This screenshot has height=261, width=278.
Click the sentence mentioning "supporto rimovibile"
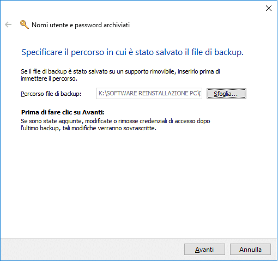click(x=120, y=71)
